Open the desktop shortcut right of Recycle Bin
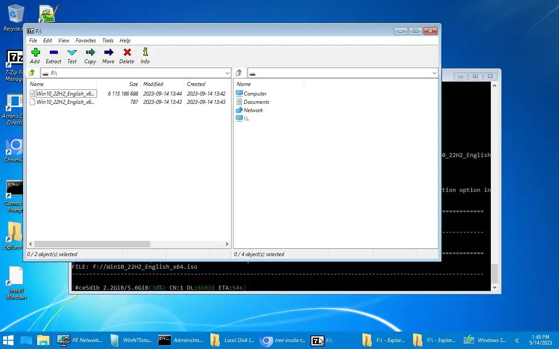Image resolution: width=559 pixels, height=349 pixels. click(x=48, y=14)
